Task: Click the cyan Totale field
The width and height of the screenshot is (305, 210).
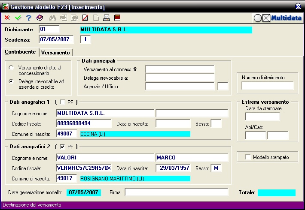Action: point(277,193)
